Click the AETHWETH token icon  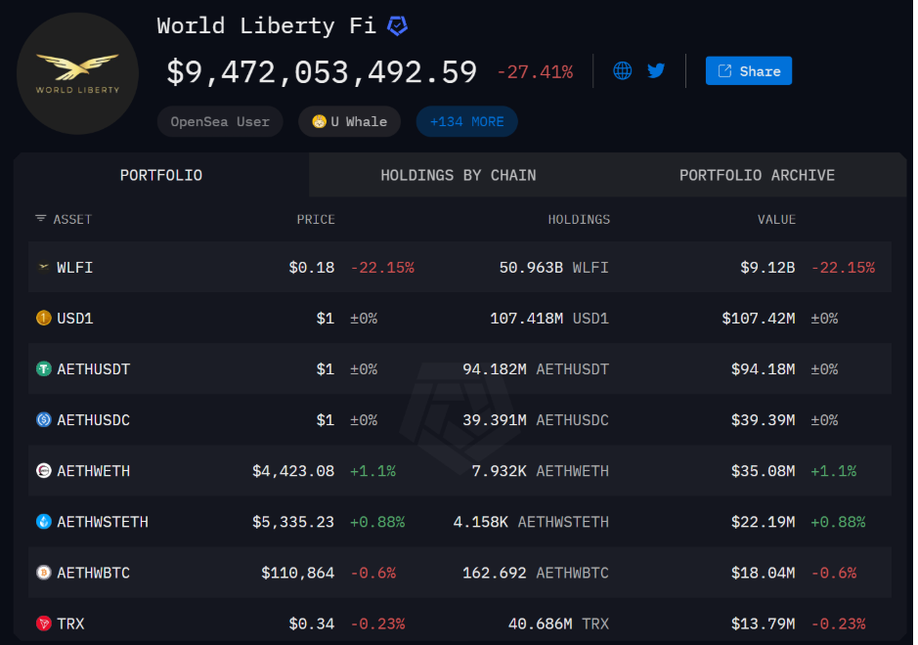(44, 471)
